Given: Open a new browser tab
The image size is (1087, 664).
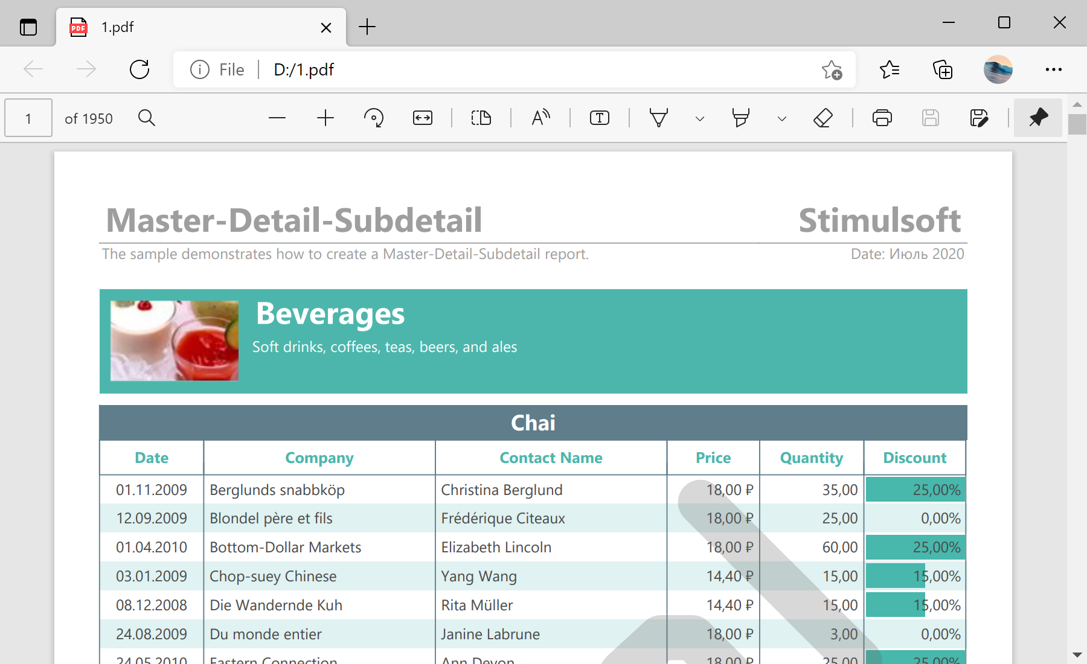Looking at the screenshot, I should pos(367,27).
